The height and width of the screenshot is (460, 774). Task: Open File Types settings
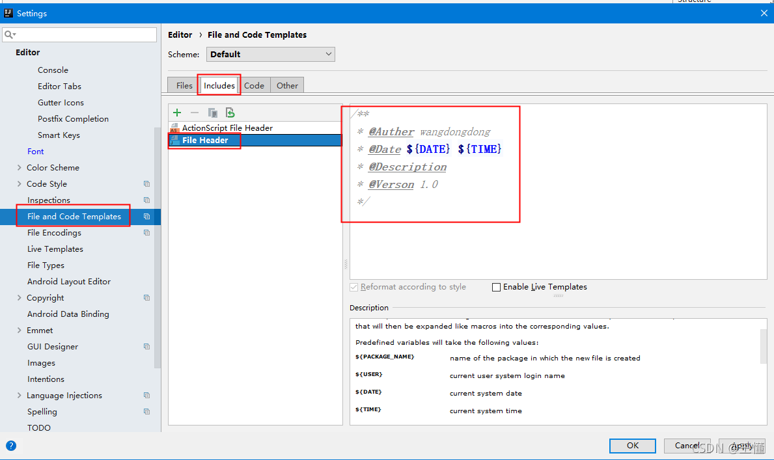[46, 265]
